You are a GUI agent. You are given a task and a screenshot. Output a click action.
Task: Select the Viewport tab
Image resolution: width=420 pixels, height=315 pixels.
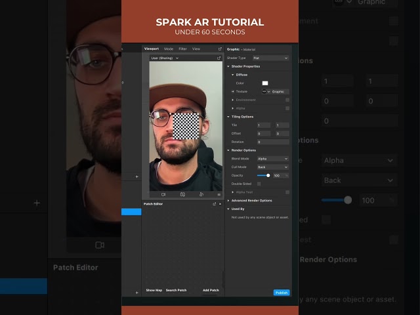[x=152, y=49]
